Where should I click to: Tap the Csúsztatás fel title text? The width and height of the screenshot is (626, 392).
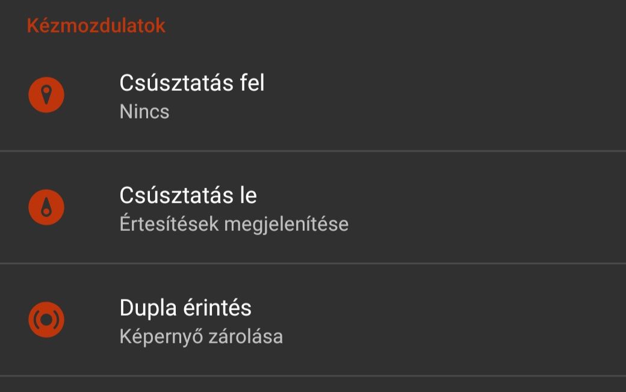(192, 83)
